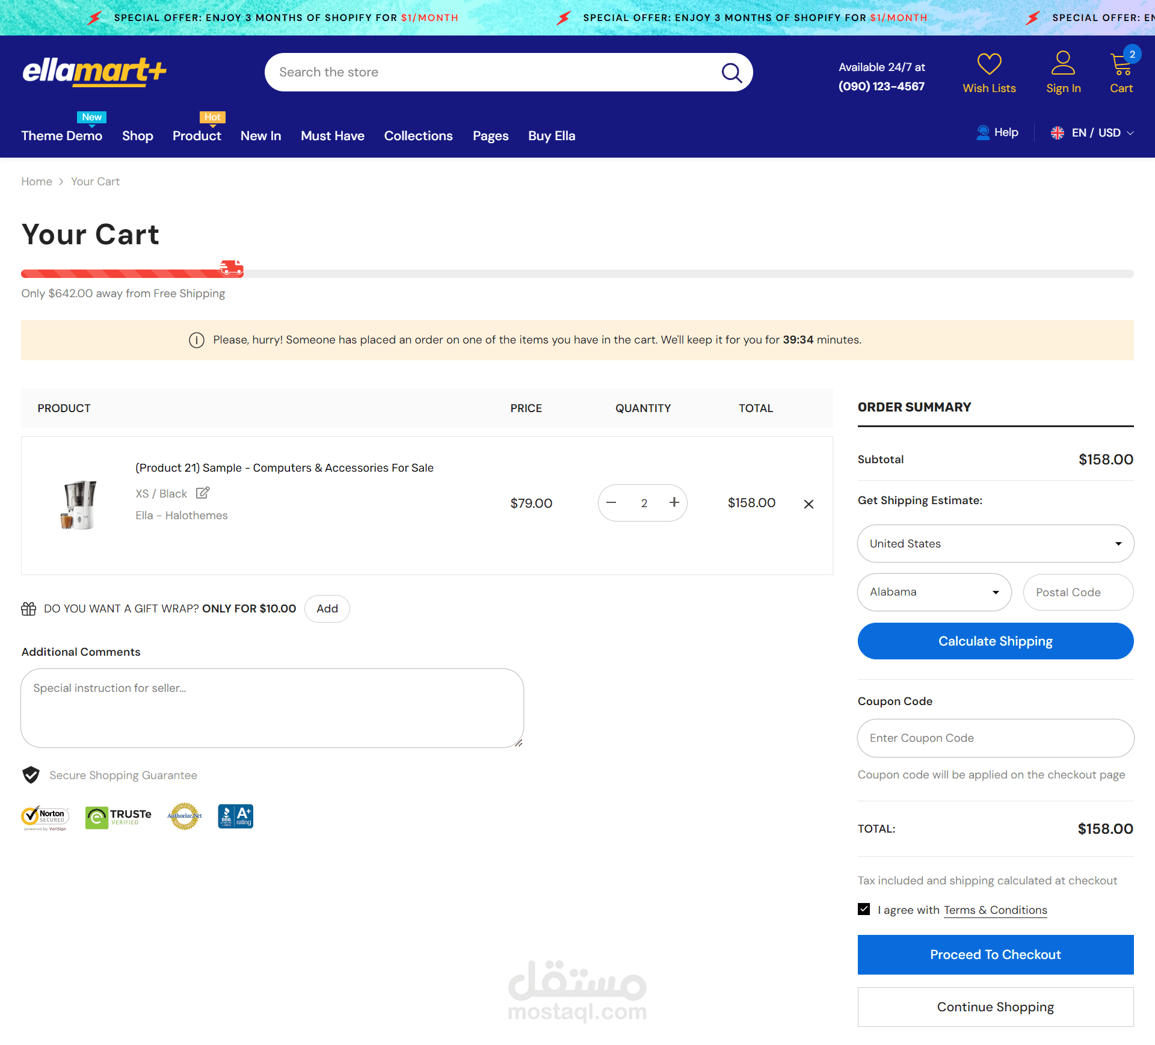Screen dimensions: 1155x1045
Task: Decrease quantity with minus button
Action: pos(611,502)
